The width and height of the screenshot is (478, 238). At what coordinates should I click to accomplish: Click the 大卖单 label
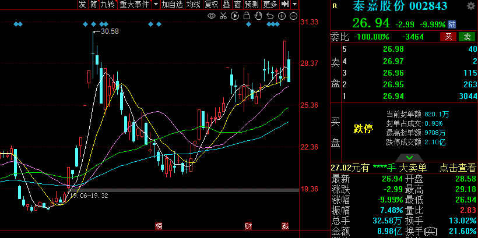click(x=413, y=168)
